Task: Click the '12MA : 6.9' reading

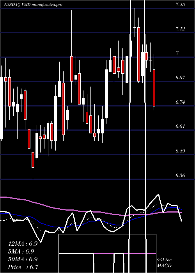Action: (x=23, y=244)
